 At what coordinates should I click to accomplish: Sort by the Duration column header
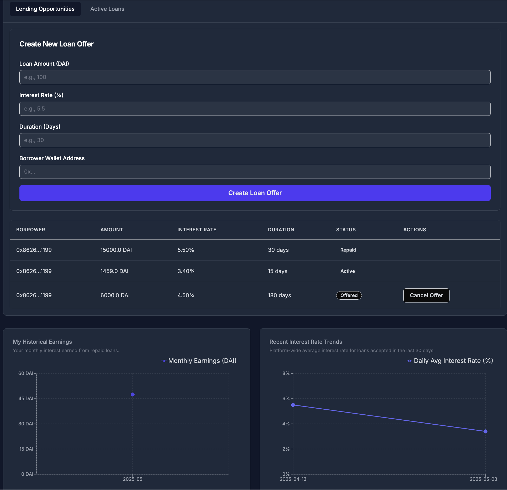(x=281, y=230)
